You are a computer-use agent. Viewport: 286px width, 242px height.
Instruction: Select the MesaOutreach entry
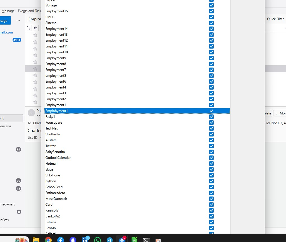(137, 199)
